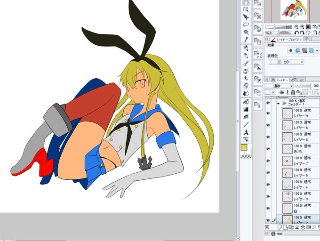Open material folder with pinwheel icon
Viewport: 320px width, 241px height.
coord(258,16)
